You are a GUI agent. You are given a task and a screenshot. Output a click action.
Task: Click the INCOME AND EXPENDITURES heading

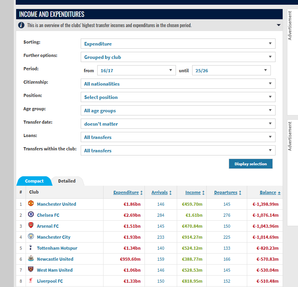(52, 14)
